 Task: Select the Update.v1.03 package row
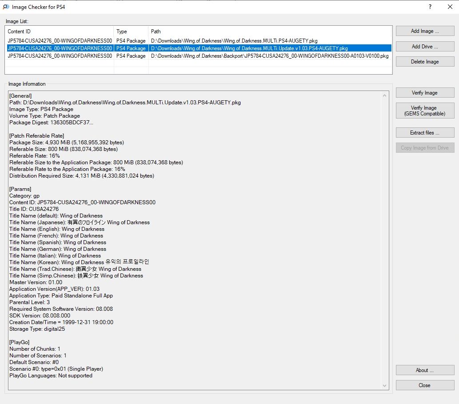[x=199, y=48]
